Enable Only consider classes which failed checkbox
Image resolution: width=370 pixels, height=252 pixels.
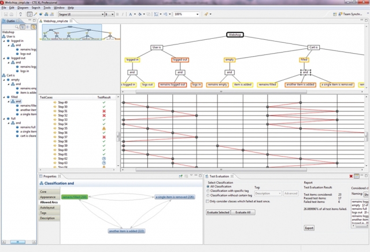(x=208, y=201)
